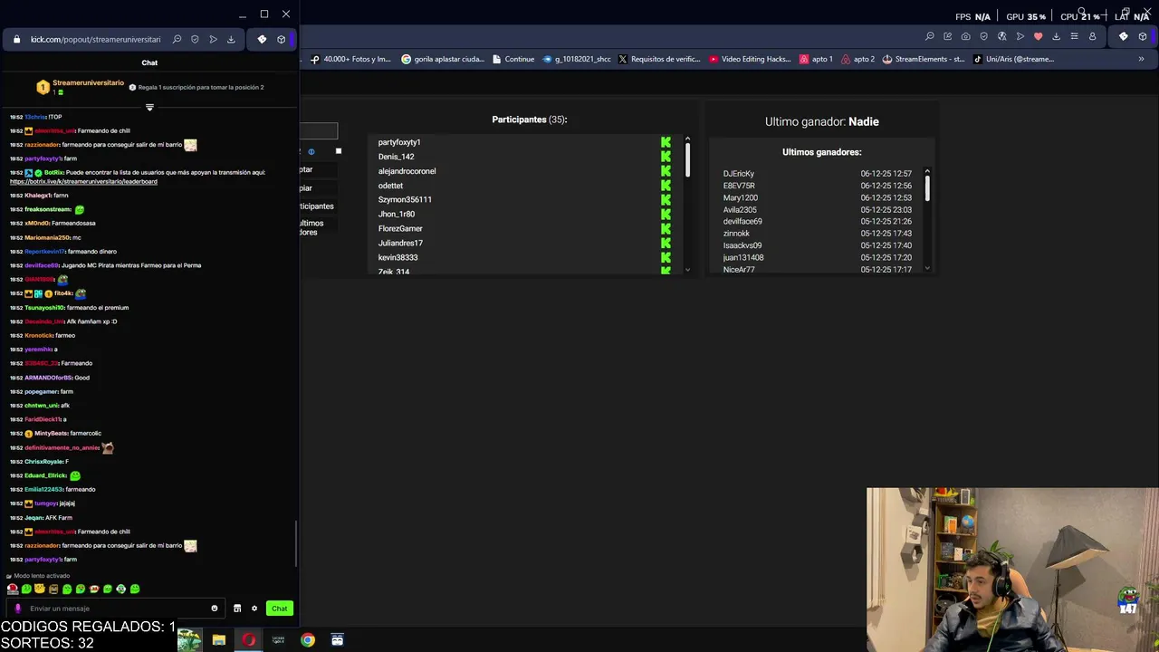Open the 'Requisitos de verific...' bookmark

tap(659, 59)
